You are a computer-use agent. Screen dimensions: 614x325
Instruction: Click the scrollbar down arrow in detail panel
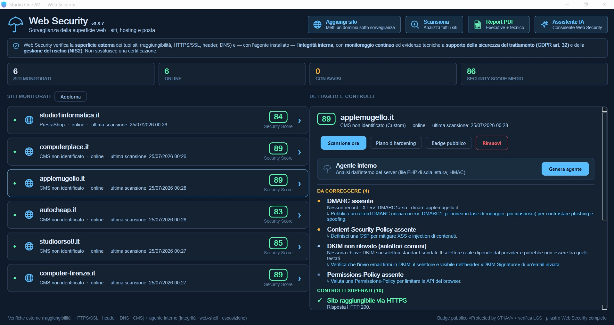604,307
